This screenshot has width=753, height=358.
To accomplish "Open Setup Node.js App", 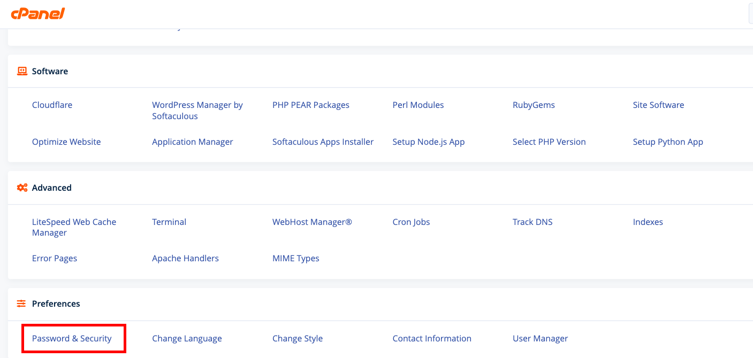I will [428, 142].
